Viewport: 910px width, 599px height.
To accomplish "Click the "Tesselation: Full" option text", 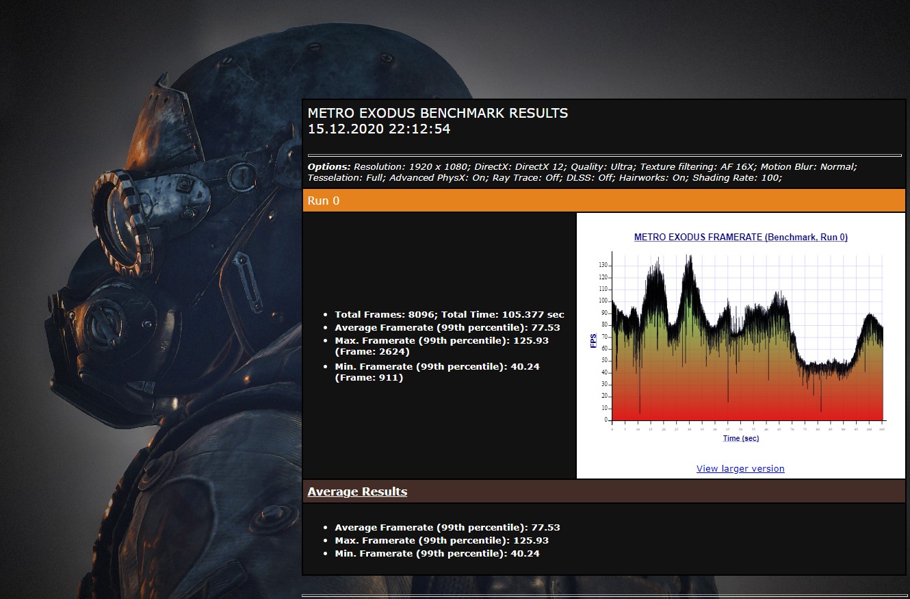I will (x=344, y=178).
